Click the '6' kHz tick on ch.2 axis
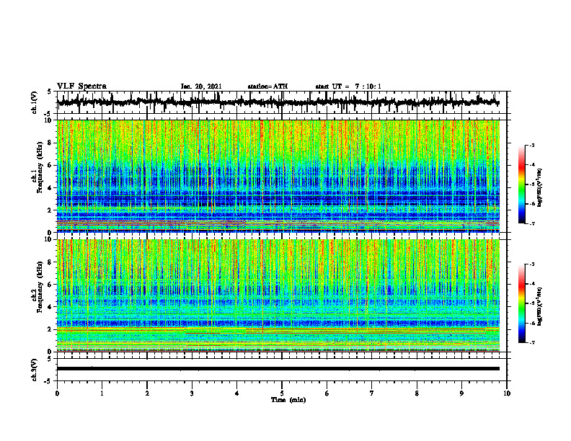571x441 pixels. click(50, 285)
